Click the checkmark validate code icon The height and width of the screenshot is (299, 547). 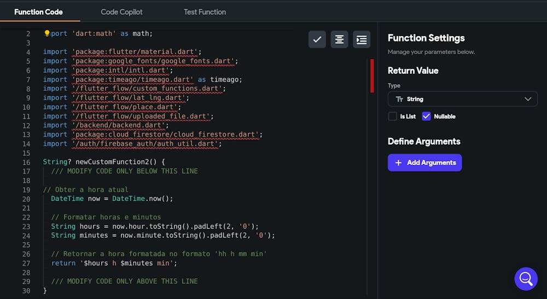(317, 39)
